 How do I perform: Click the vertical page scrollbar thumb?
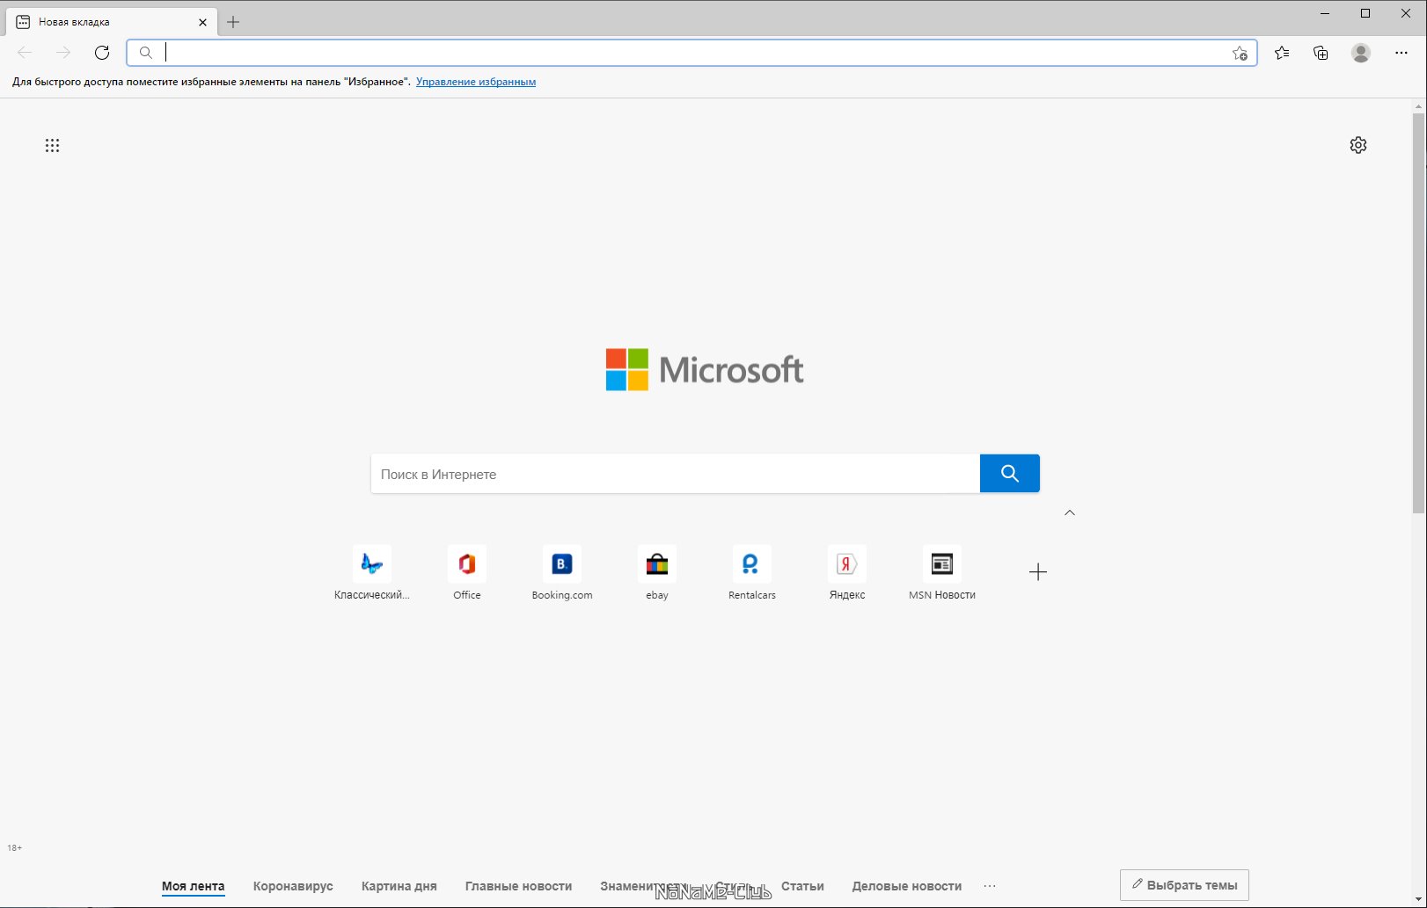click(x=1418, y=313)
